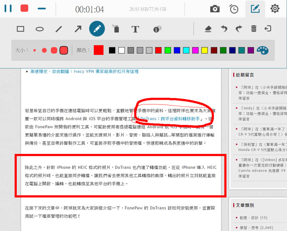The image size is (287, 231).
Task: Pick the light gray color swatch
Action: click(x=149, y=50)
